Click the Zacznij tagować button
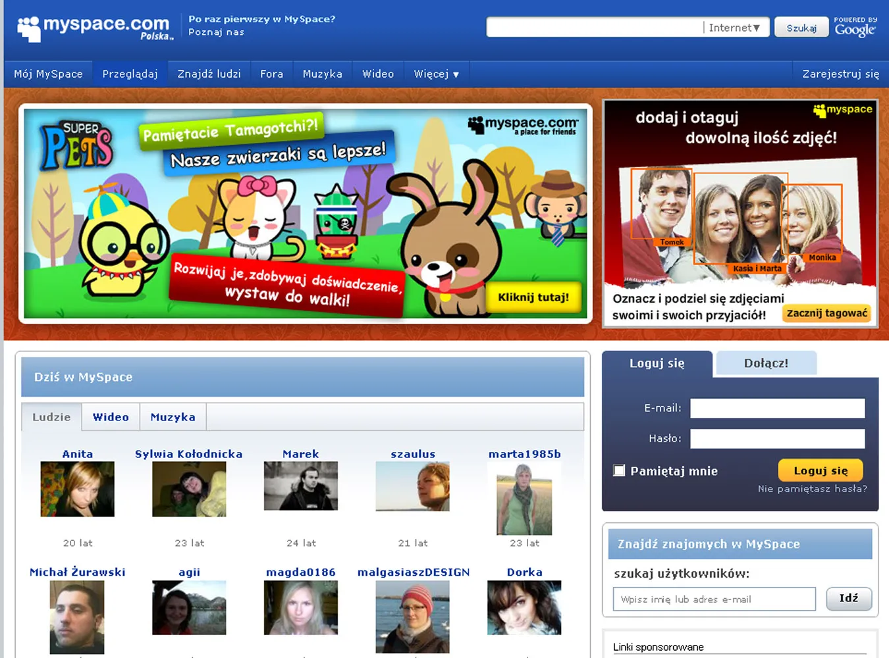 (826, 313)
